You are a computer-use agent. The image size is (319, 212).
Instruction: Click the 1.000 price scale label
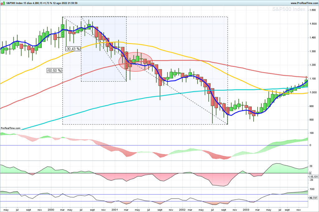[313, 92]
